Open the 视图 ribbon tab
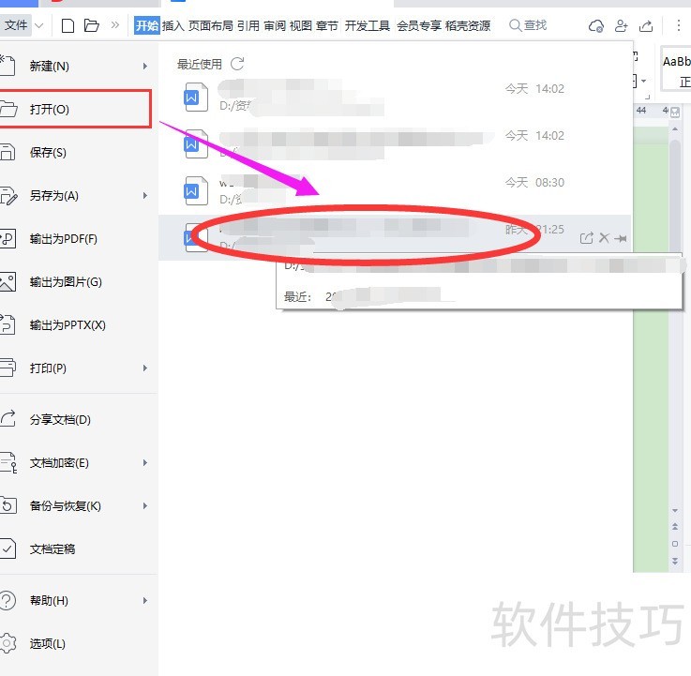This screenshot has height=676, width=691. 301,25
